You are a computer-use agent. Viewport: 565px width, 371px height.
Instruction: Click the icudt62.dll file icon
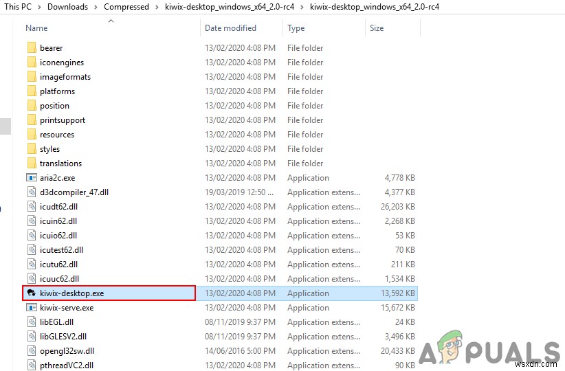(x=32, y=206)
